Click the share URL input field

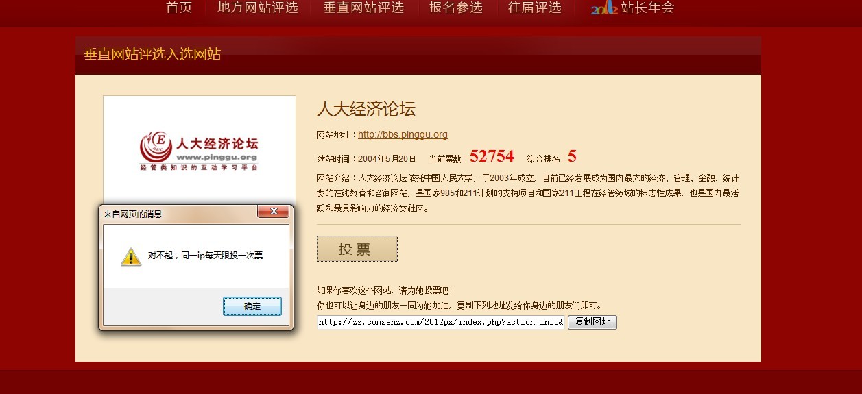(440, 322)
